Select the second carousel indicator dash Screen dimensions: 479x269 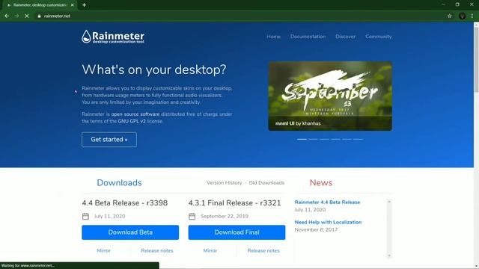tap(313, 139)
